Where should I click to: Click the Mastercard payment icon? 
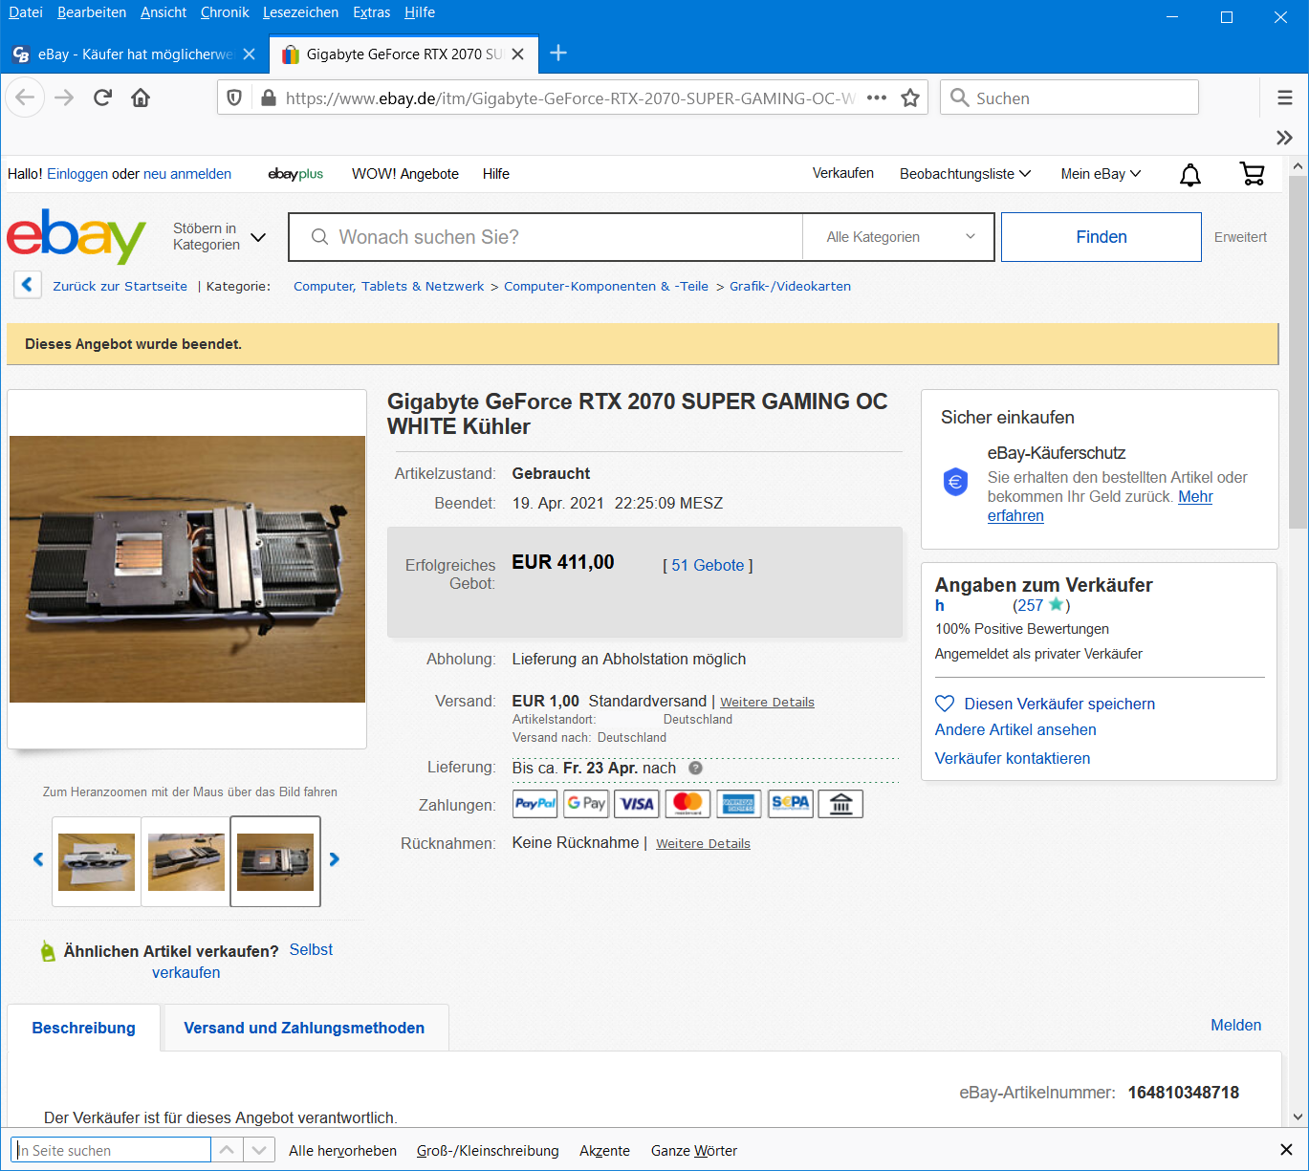[687, 804]
